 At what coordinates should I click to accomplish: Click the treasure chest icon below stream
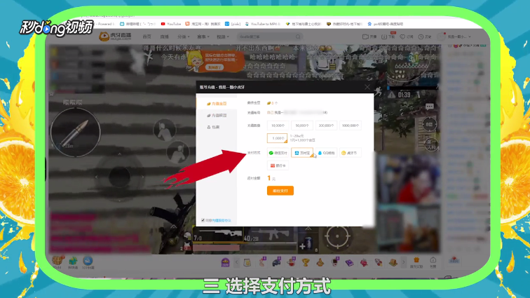(57, 261)
